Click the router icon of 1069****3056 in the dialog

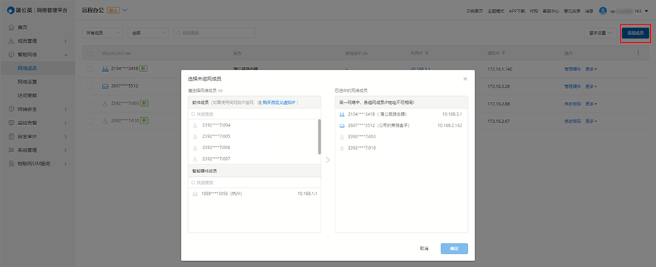195,194
